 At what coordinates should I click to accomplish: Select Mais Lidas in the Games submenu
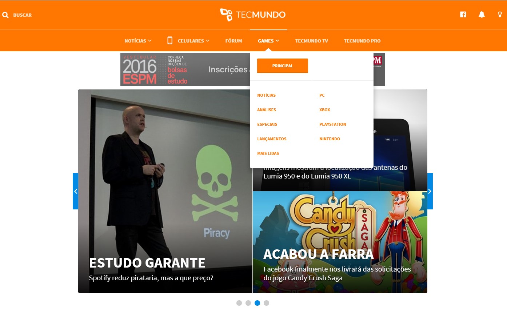coord(268,153)
